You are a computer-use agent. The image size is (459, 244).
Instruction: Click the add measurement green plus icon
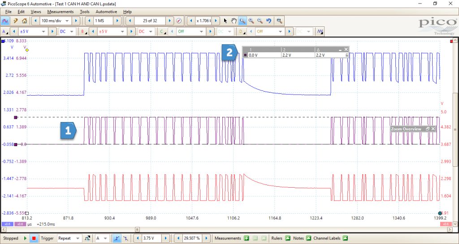[x=247, y=238]
